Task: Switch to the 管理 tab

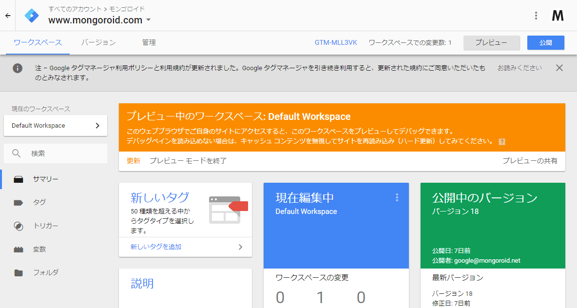Action: coord(149,43)
